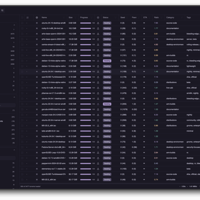Click upload icon on openSUSE-Leap-15.6 row

click(x=98, y=153)
